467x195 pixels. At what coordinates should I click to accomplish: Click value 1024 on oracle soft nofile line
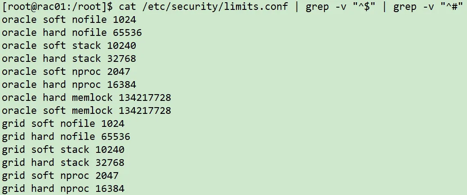click(124, 20)
